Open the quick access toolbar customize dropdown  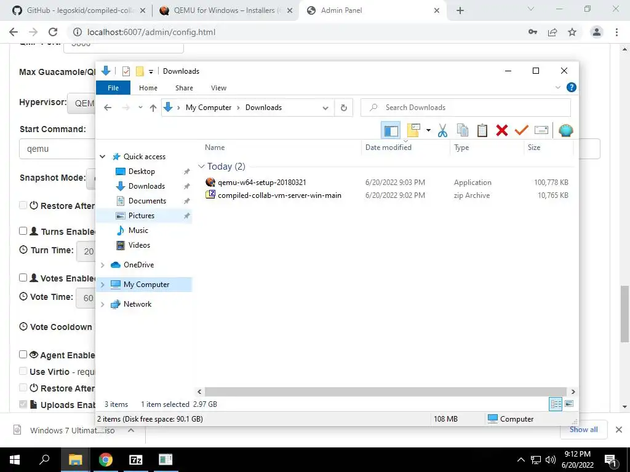tap(151, 71)
